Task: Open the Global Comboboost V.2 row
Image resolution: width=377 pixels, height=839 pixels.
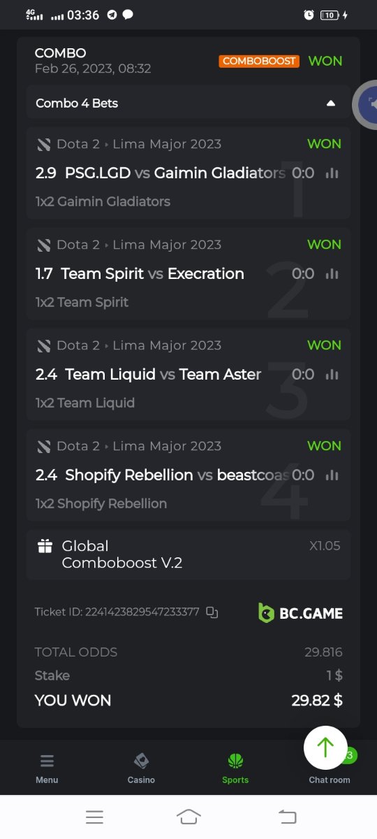Action: 188,554
